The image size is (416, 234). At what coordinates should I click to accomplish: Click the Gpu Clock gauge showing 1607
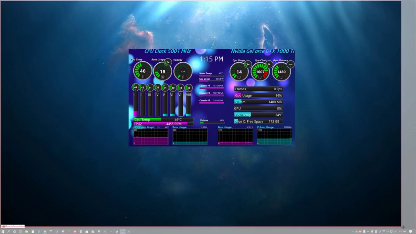[260, 72]
